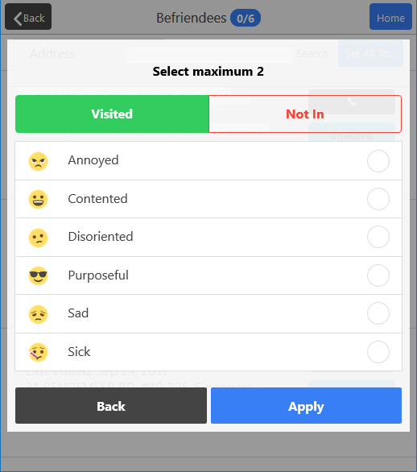Select the Disoriented radio button
Image resolution: width=417 pixels, height=472 pixels.
click(378, 237)
